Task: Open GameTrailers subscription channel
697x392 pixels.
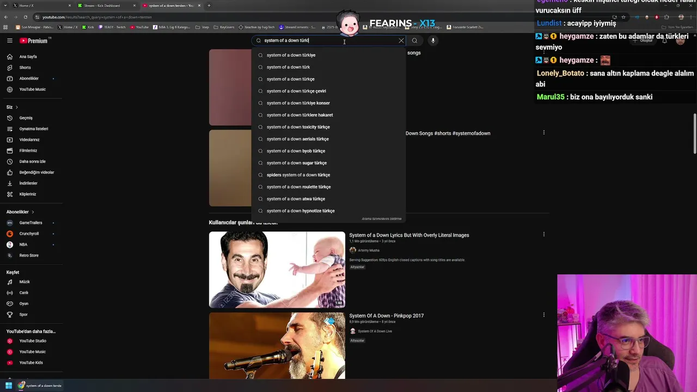Action: (32, 223)
